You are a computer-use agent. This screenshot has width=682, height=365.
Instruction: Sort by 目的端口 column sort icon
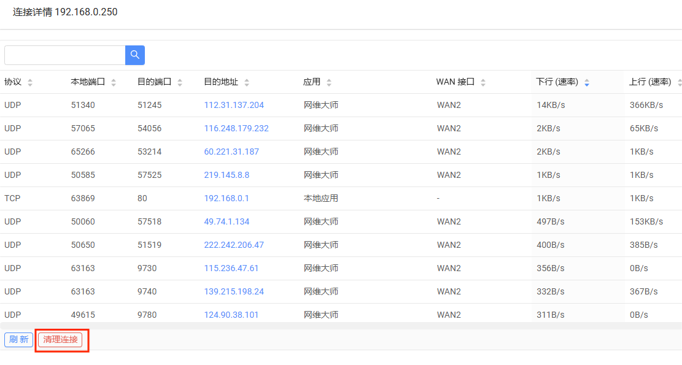[180, 83]
